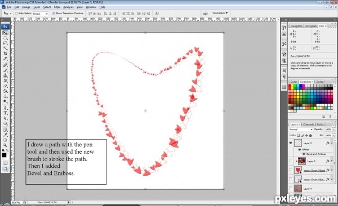This screenshot has width=338, height=206.
Task: Select the Hand tool
Action: [5, 140]
